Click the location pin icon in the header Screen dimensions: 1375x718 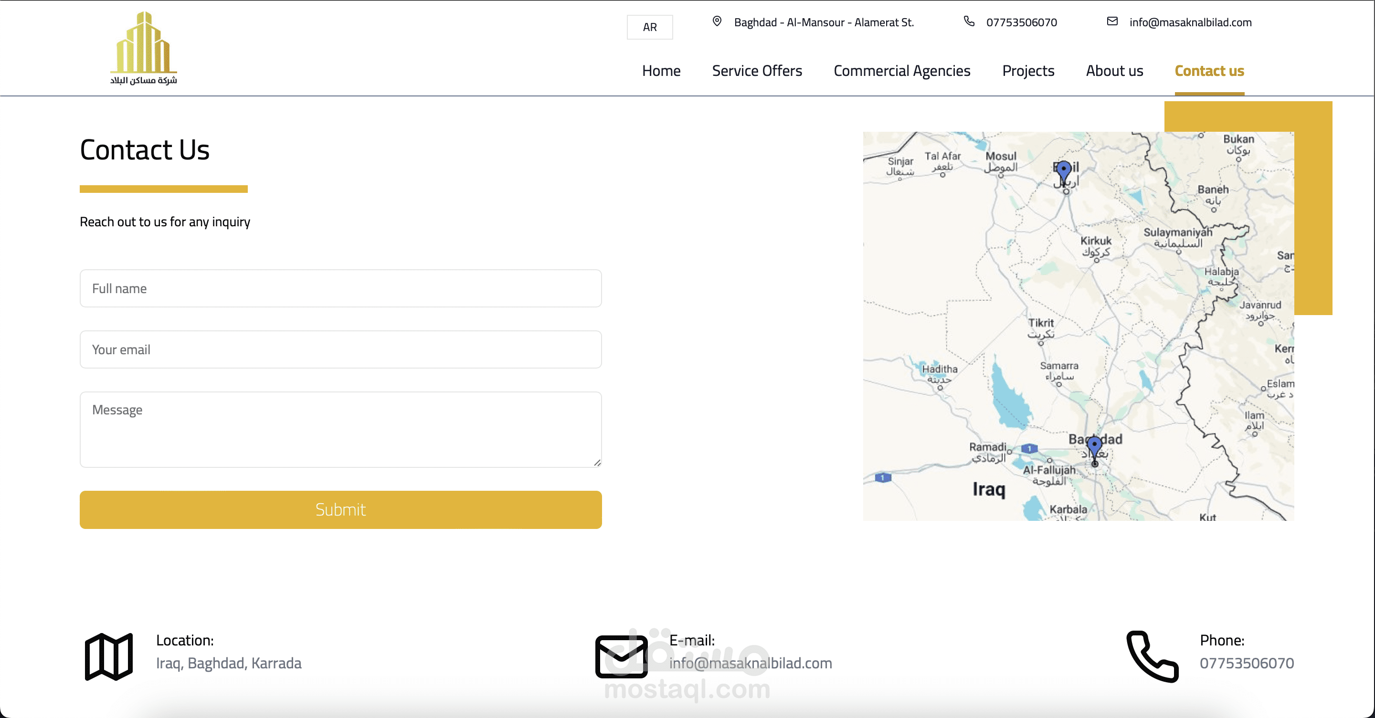(x=717, y=21)
